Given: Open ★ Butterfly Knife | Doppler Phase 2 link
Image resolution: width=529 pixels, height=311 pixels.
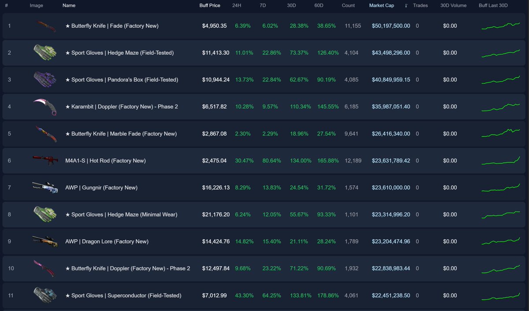Looking at the screenshot, I should coord(128,268).
